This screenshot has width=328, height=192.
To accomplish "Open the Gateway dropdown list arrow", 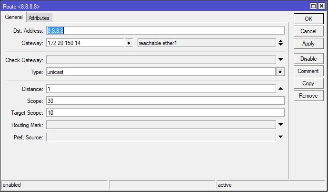I will (129, 43).
